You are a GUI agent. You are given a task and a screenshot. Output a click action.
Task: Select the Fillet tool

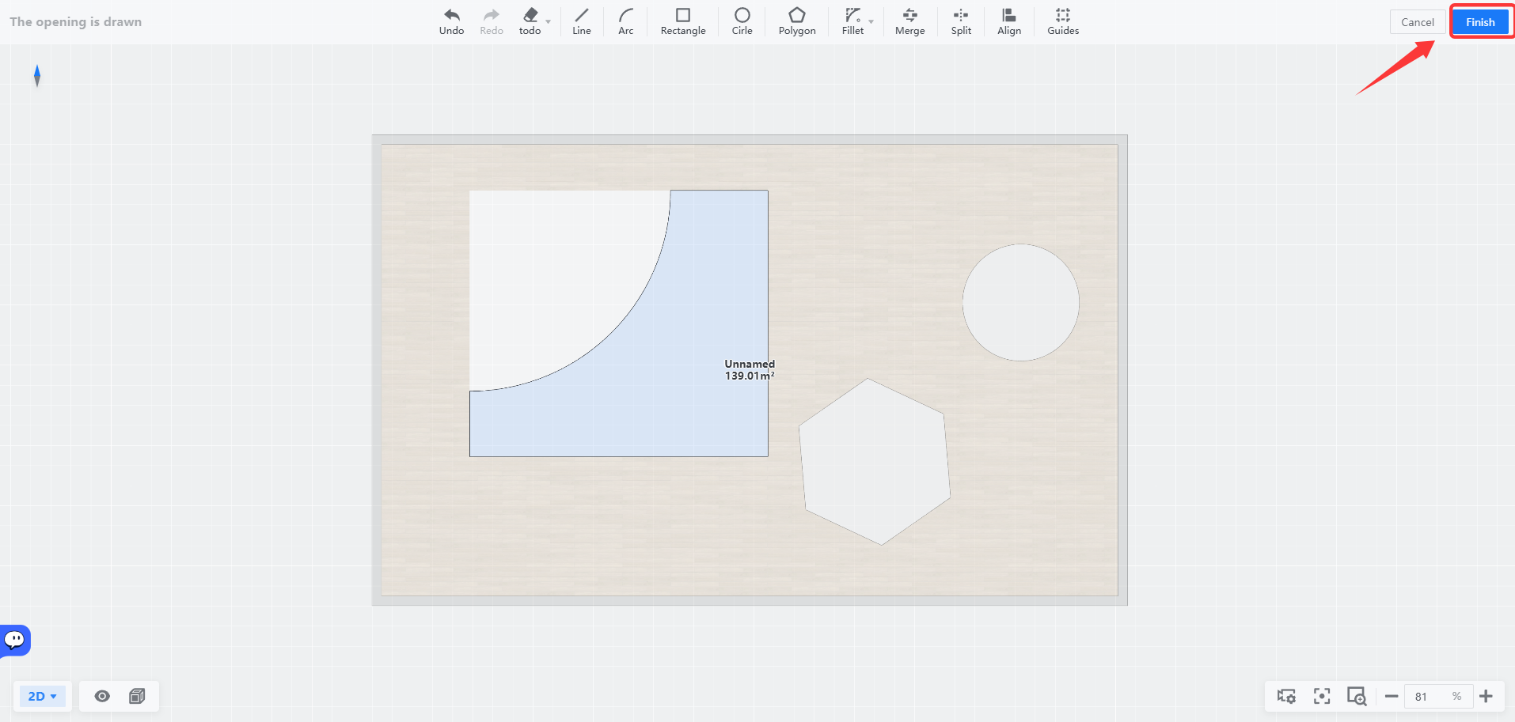coord(852,21)
